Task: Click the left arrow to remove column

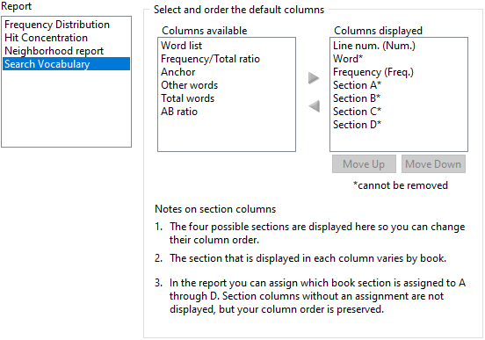Action: (x=315, y=106)
